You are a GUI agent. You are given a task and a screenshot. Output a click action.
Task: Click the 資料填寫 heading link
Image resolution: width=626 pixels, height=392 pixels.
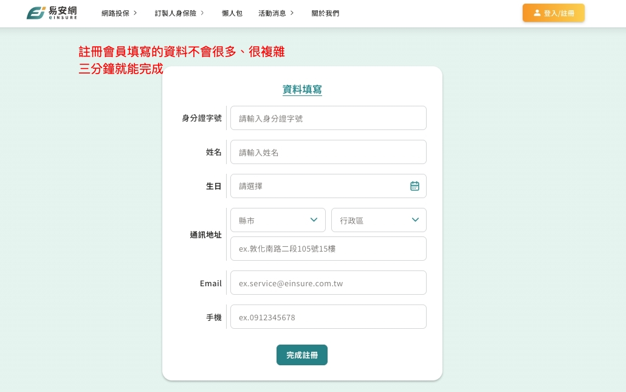tap(302, 89)
